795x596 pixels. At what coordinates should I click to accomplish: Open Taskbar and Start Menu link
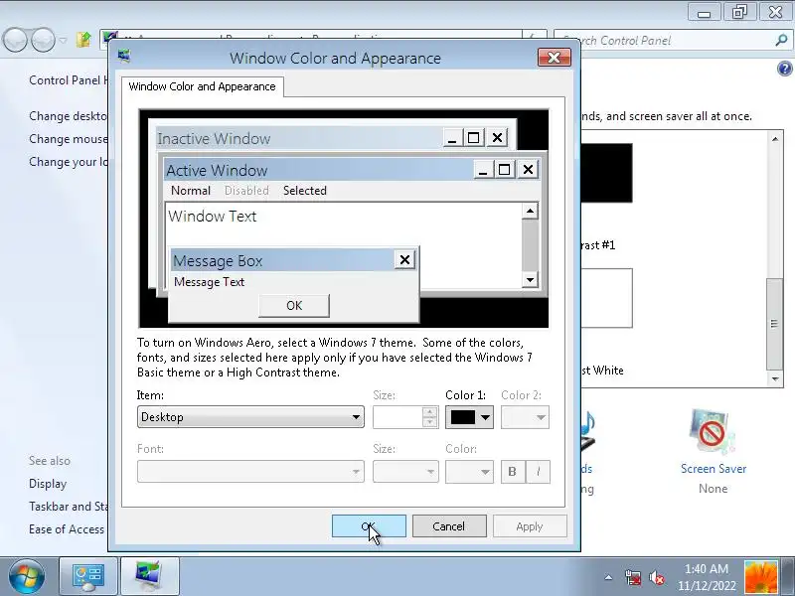coord(69,507)
